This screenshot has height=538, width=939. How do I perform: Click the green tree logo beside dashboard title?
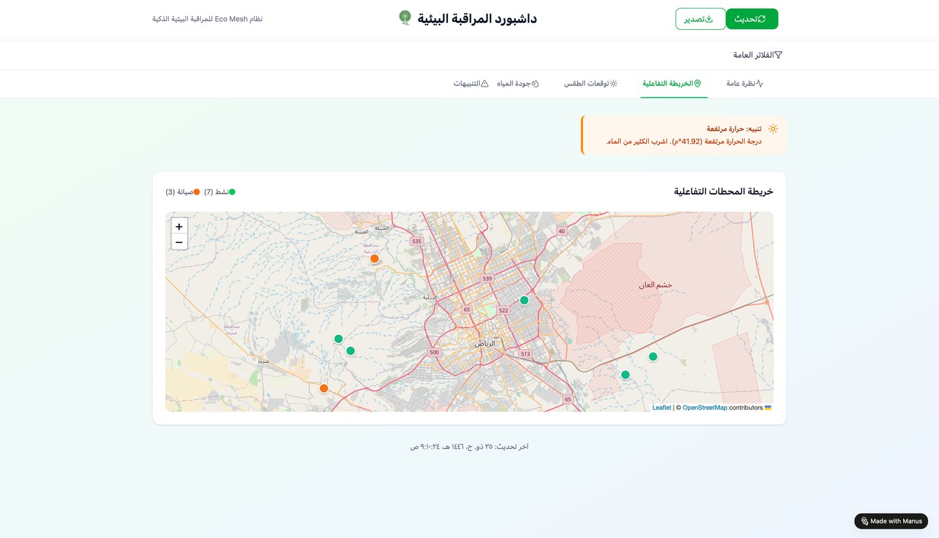(405, 18)
